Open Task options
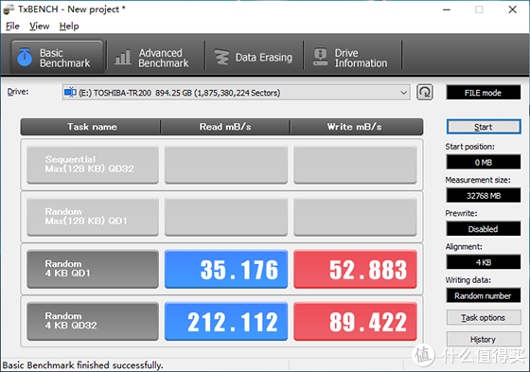Screen dimensions: 530x372 [484, 317]
